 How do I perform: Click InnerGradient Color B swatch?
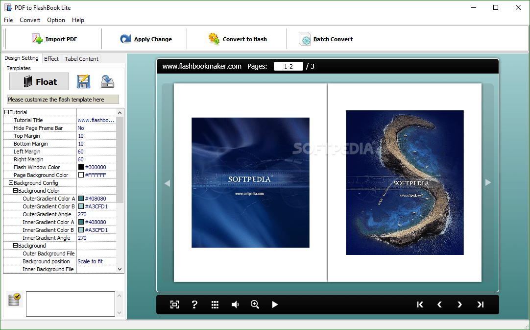[81, 230]
